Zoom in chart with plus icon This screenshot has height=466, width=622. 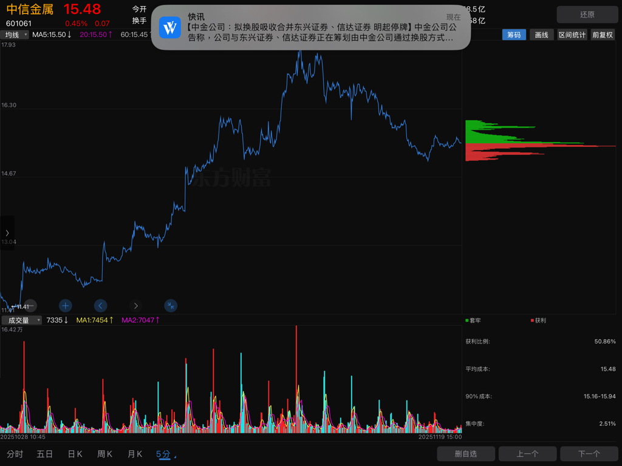(x=66, y=306)
